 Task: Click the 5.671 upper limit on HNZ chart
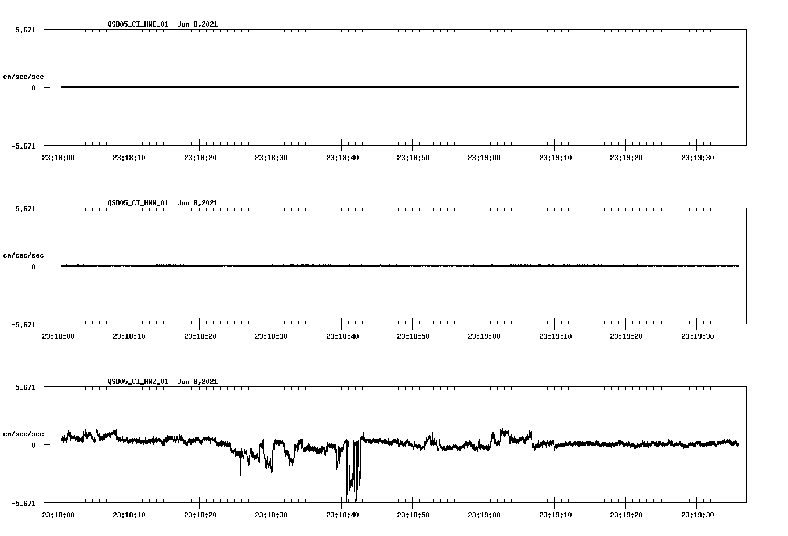26,387
